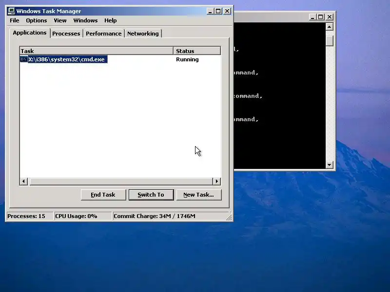Open the View menu
This screenshot has width=390, height=292.
click(60, 20)
